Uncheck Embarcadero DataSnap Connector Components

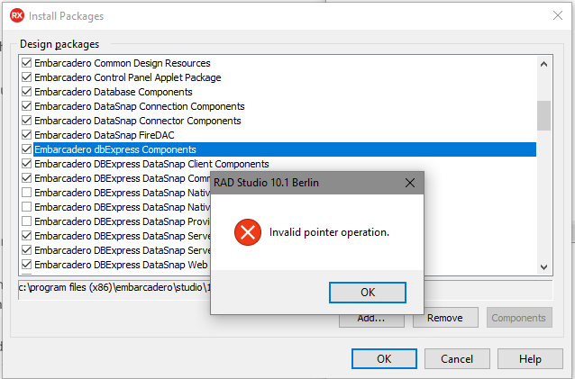pos(26,121)
